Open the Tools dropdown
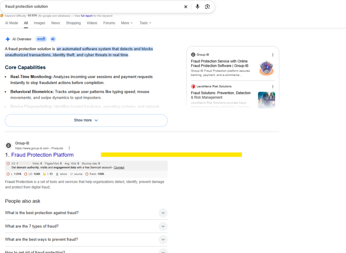Image resolution: width=346 pixels, height=253 pixels. 145,23
